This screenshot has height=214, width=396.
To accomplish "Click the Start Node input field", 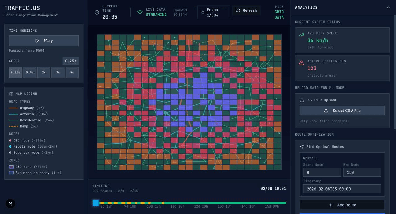I will point(322,173).
